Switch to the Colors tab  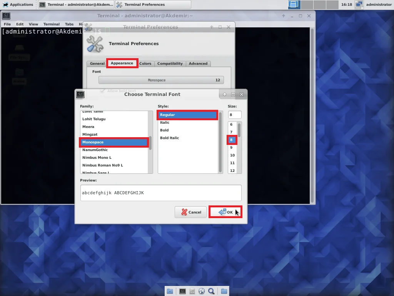(x=145, y=64)
